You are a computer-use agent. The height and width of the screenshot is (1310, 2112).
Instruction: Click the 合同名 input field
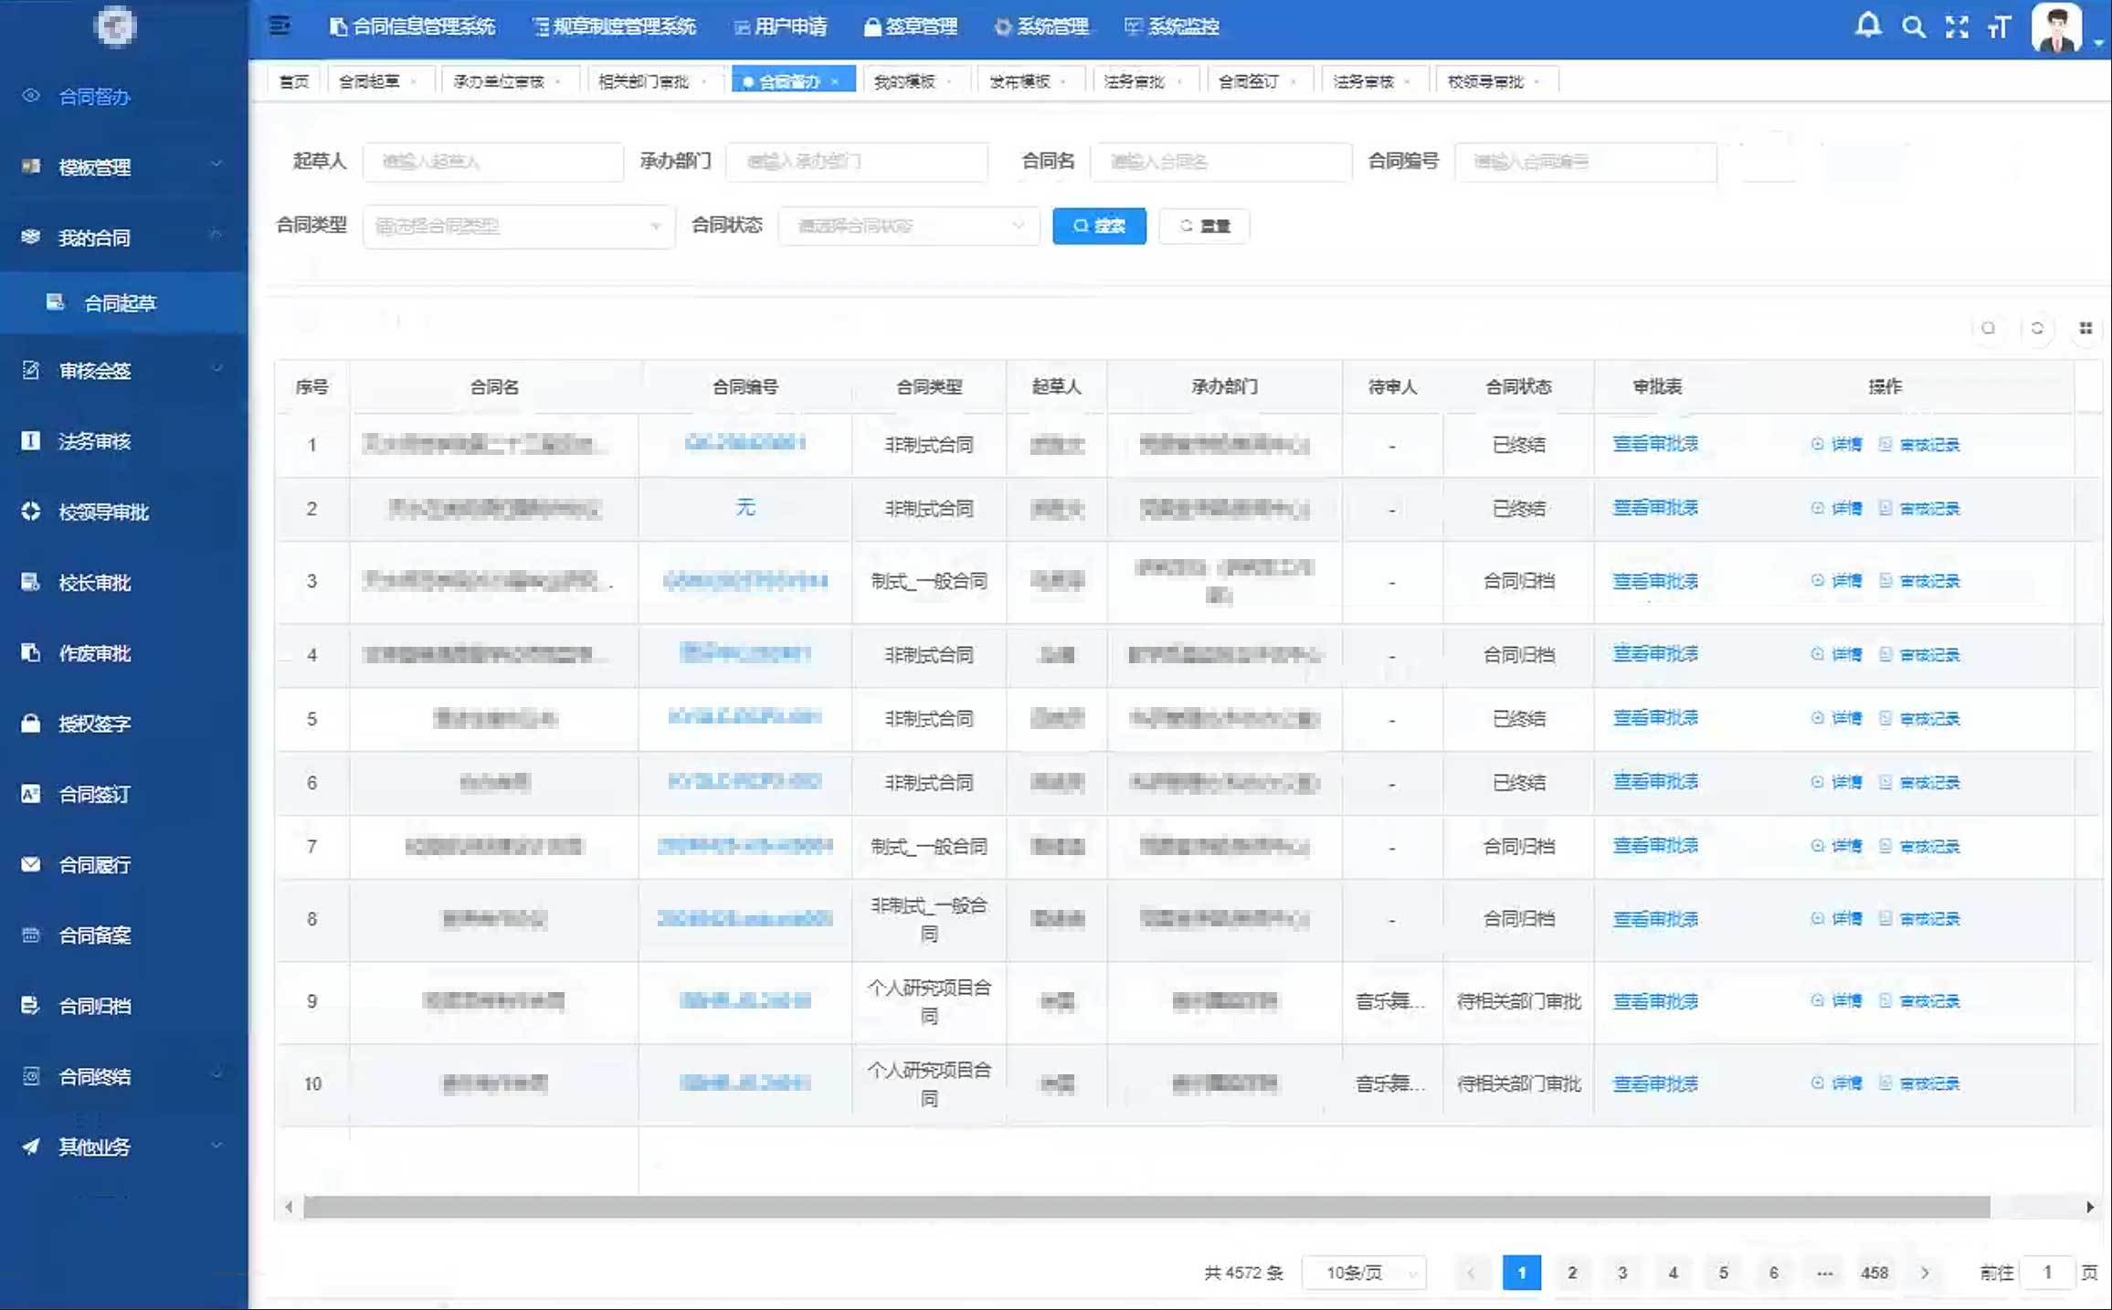click(x=1220, y=162)
